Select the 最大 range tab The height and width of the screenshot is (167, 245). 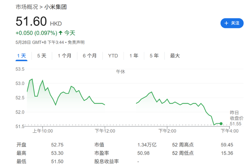coord(175,56)
